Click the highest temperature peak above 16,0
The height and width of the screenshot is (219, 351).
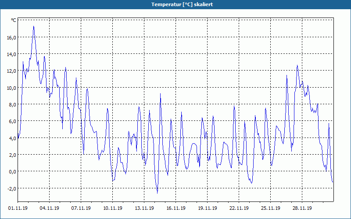tap(34, 26)
